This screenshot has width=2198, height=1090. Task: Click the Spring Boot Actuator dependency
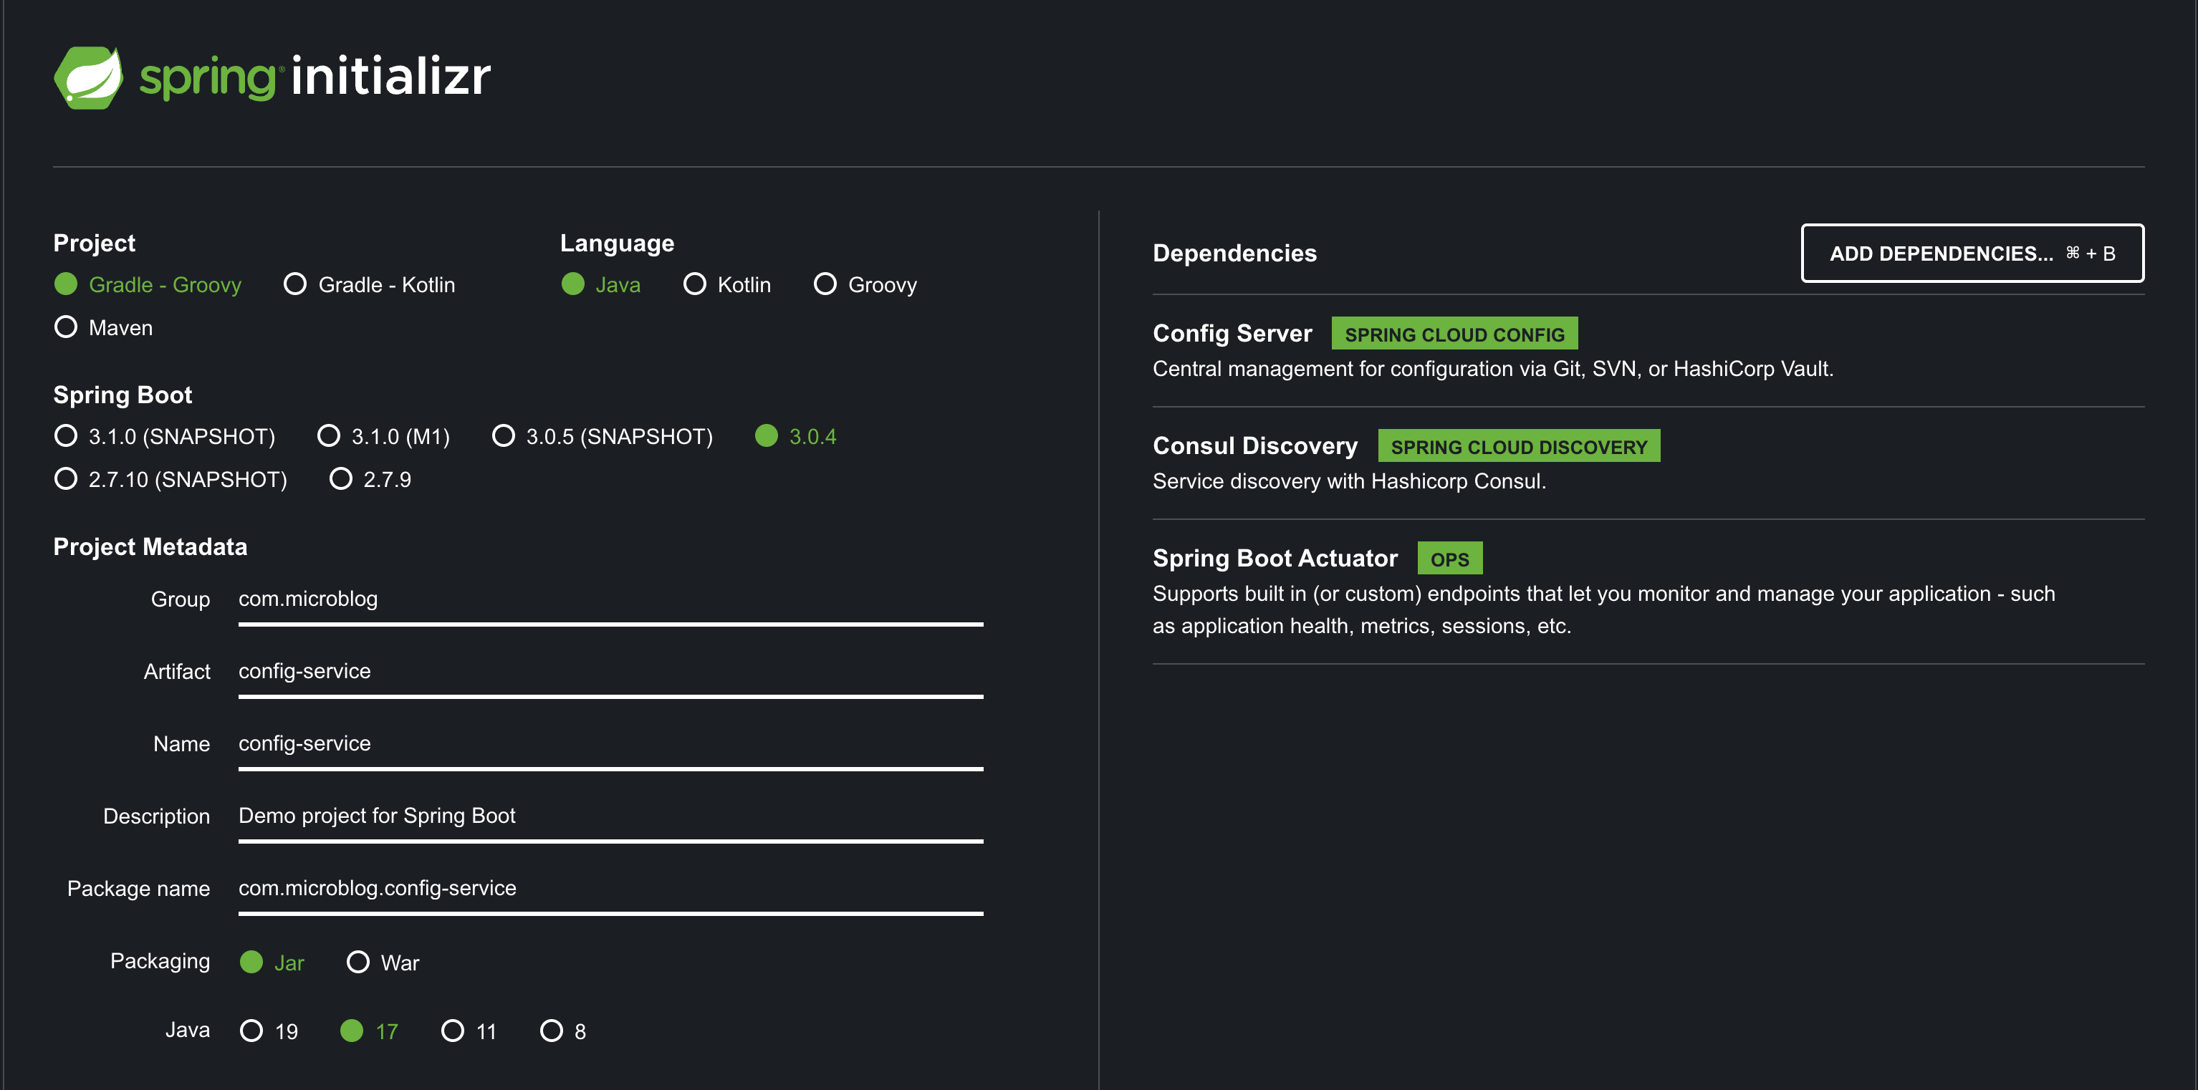(x=1275, y=559)
